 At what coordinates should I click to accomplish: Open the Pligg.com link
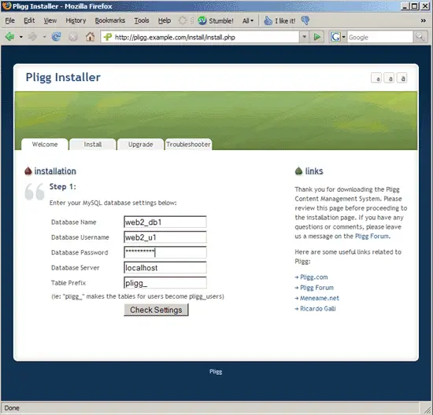click(x=313, y=277)
